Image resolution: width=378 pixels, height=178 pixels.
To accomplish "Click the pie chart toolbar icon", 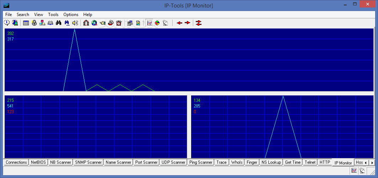I will (157, 23).
